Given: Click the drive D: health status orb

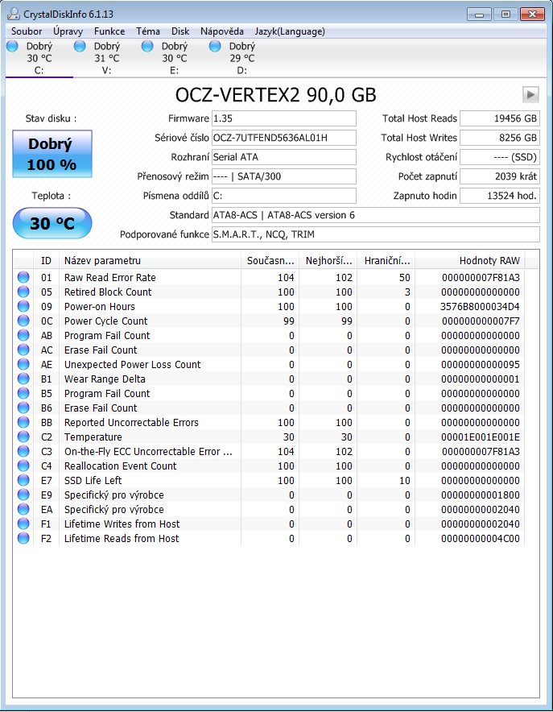Looking at the screenshot, I should click(x=215, y=47).
